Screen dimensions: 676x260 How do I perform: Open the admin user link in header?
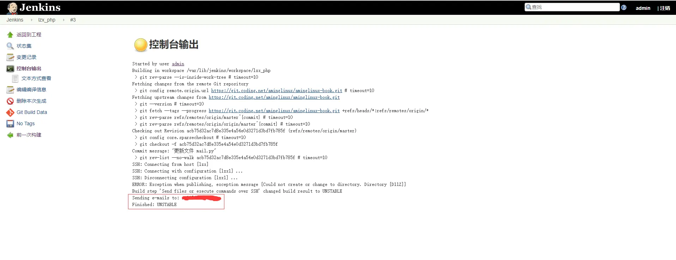point(643,8)
